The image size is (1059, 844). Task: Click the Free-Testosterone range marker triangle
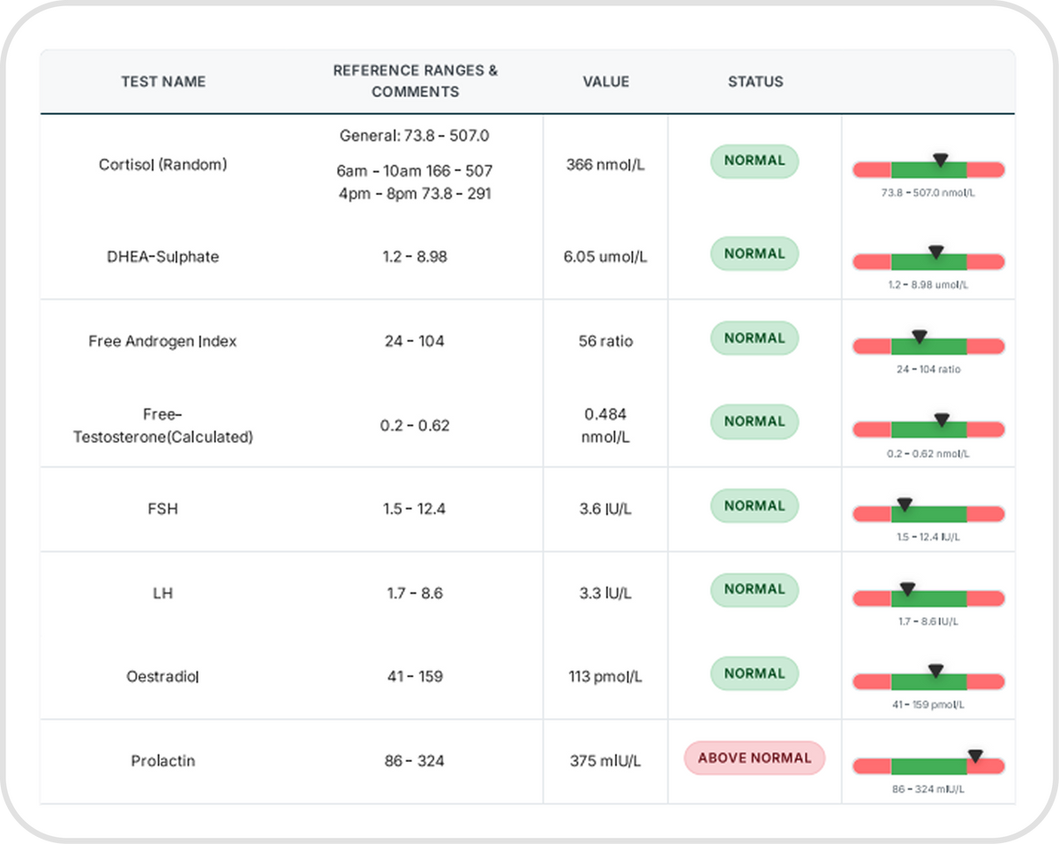[x=942, y=420]
